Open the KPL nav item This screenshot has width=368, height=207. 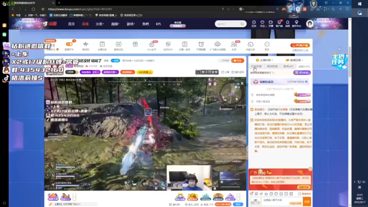[x=158, y=24]
